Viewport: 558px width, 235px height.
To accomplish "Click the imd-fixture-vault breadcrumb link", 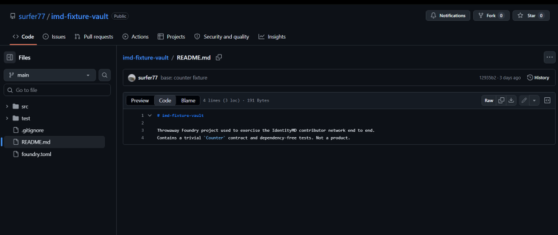I will click(x=146, y=58).
